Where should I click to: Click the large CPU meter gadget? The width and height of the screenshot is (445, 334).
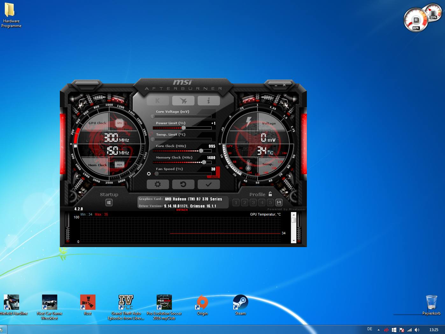tap(416, 20)
